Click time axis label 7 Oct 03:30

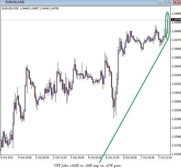(148, 158)
